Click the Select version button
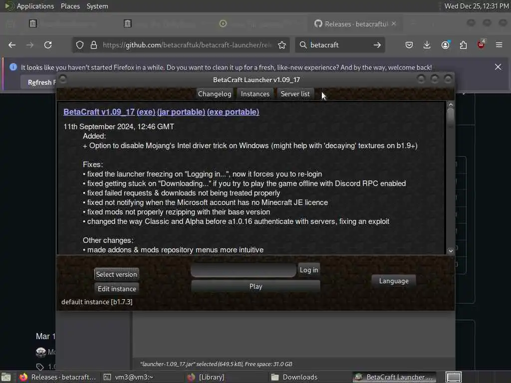This screenshot has height=383, width=511. [x=116, y=274]
